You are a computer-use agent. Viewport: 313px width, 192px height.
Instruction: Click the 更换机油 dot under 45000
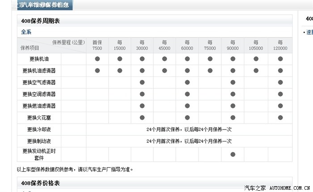165,59
